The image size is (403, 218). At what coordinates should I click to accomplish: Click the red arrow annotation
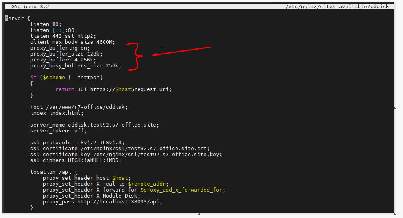pos(182,51)
